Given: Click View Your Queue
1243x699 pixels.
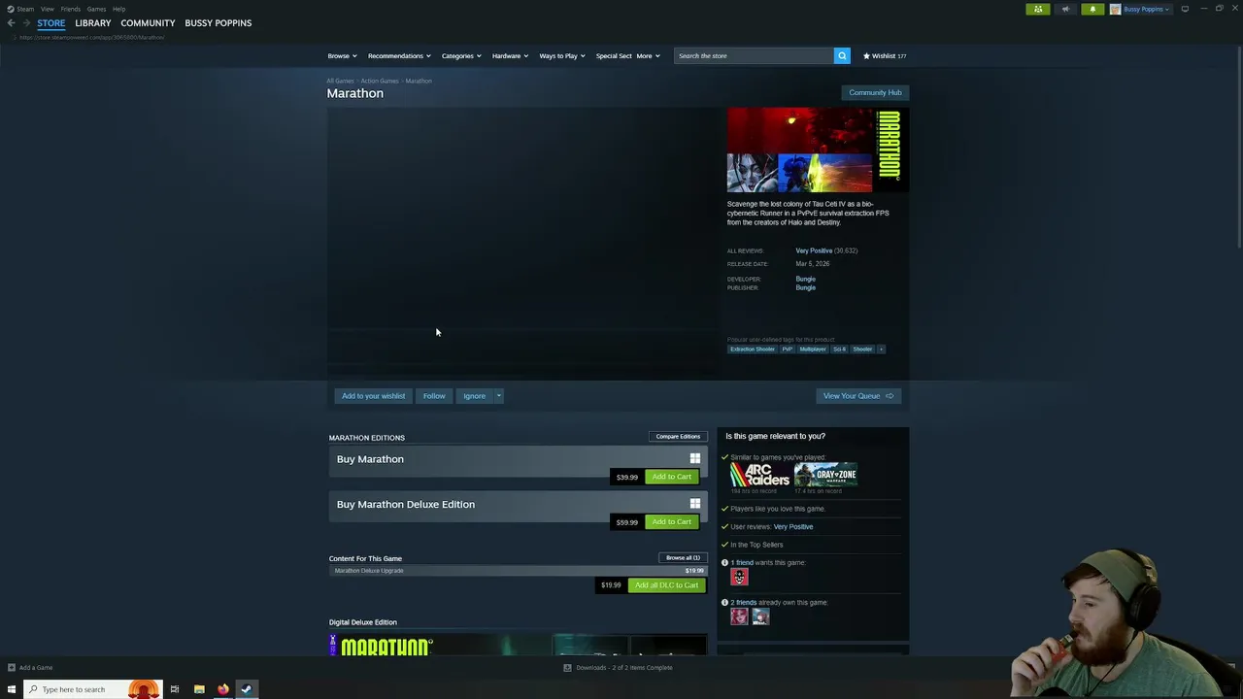Looking at the screenshot, I should click(x=858, y=395).
